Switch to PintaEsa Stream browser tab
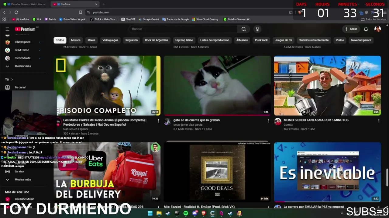This screenshot has height=218, width=389. point(25,4)
